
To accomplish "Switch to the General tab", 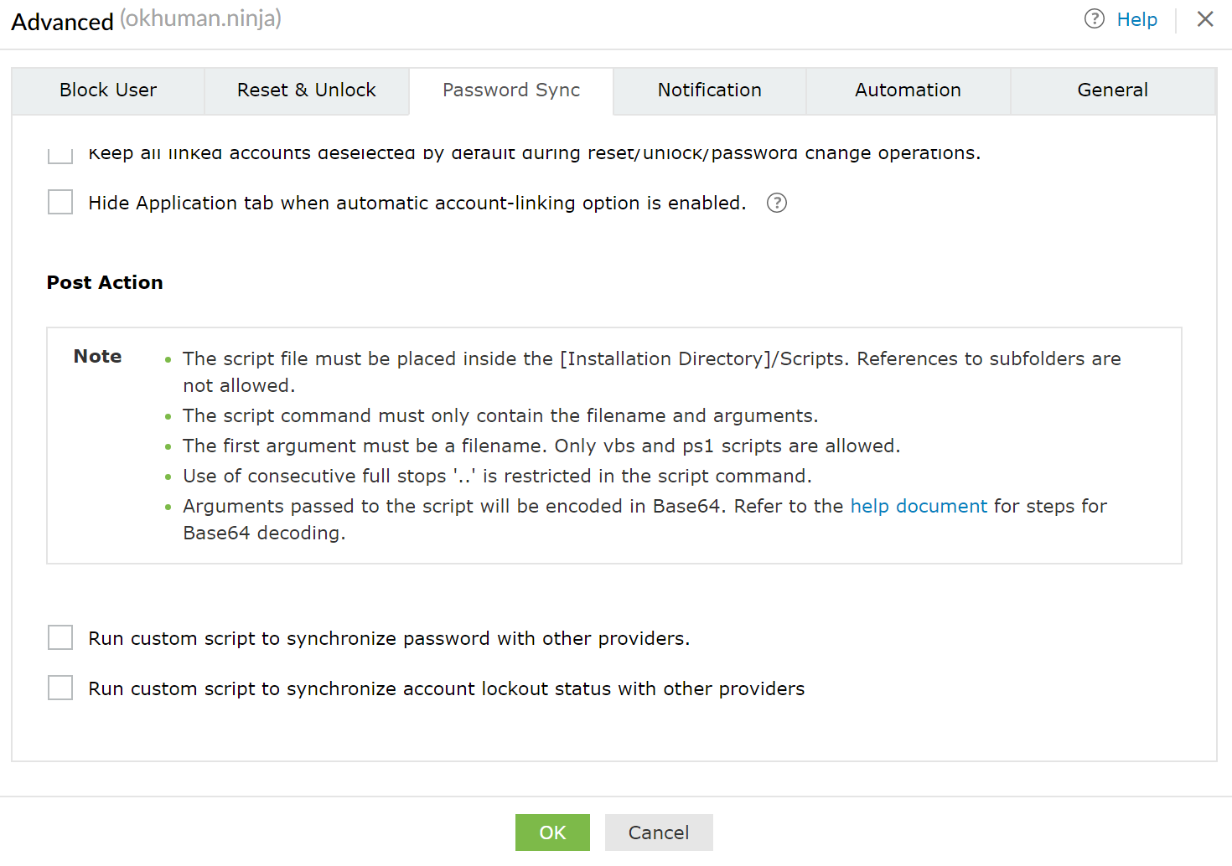I will 1112,90.
